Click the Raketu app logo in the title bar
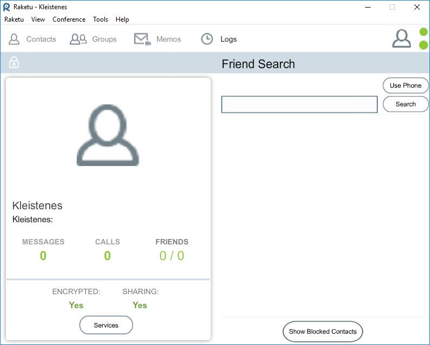The height and width of the screenshot is (345, 430). coord(6,7)
